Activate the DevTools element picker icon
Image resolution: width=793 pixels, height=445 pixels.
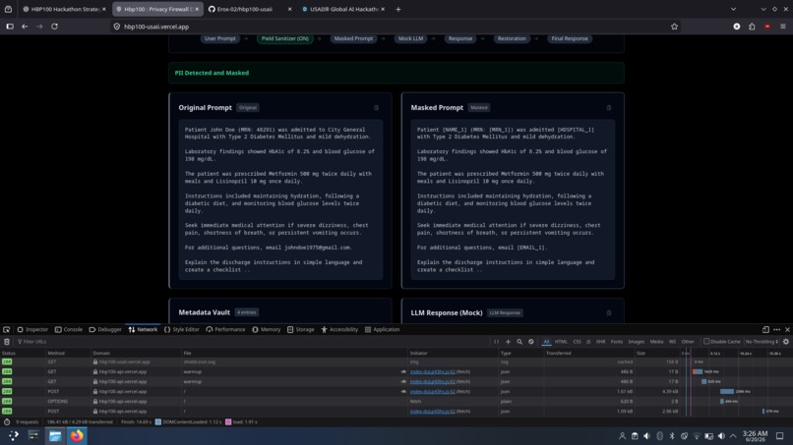7,329
